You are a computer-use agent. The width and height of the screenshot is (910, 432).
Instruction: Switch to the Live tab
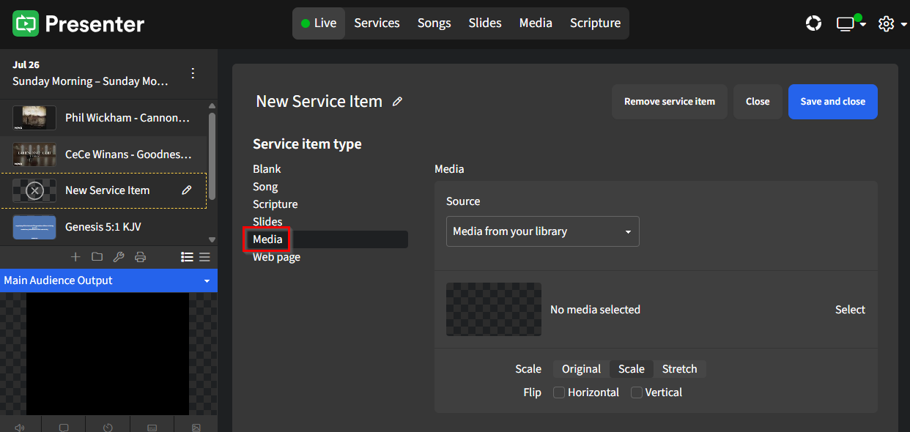point(319,23)
